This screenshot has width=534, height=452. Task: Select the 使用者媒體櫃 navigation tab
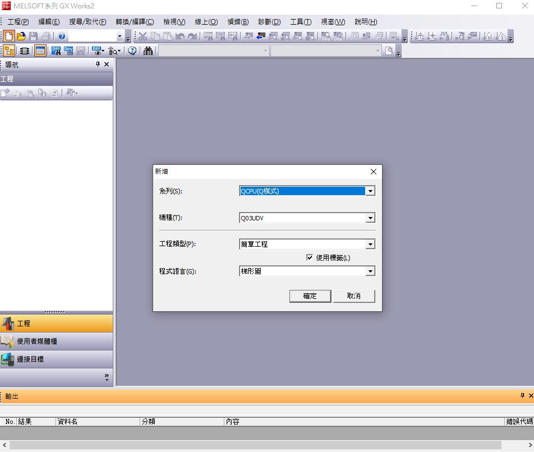tap(56, 342)
